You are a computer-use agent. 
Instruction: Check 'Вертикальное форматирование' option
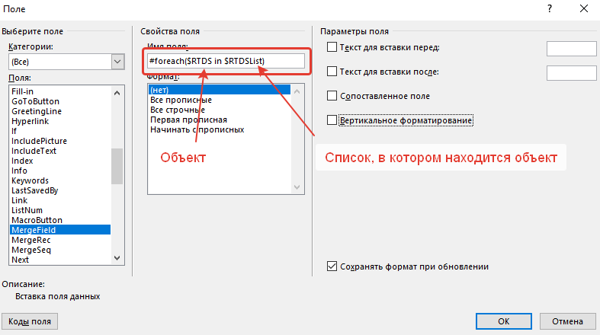[332, 120]
